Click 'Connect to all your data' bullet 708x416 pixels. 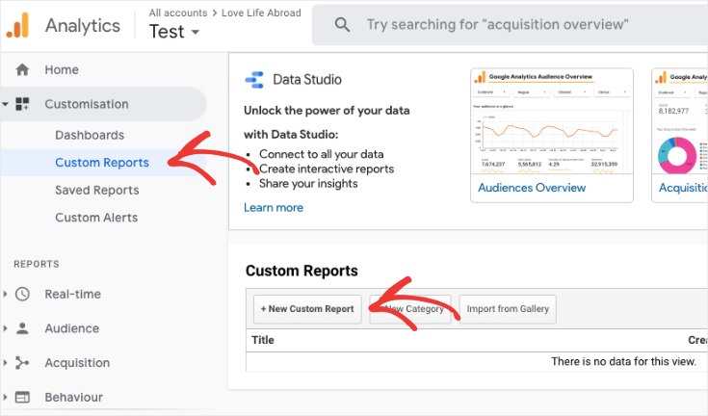pyautogui.click(x=321, y=154)
